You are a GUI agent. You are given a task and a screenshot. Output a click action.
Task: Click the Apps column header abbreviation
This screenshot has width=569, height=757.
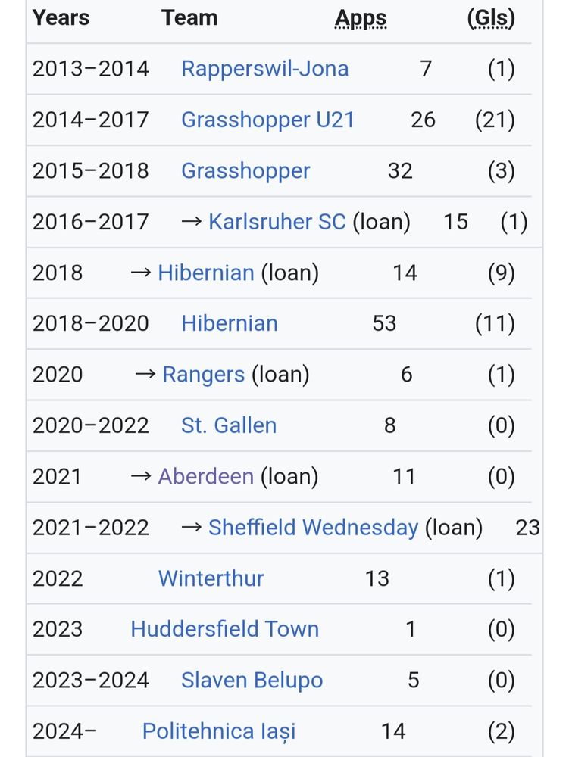coord(361,20)
